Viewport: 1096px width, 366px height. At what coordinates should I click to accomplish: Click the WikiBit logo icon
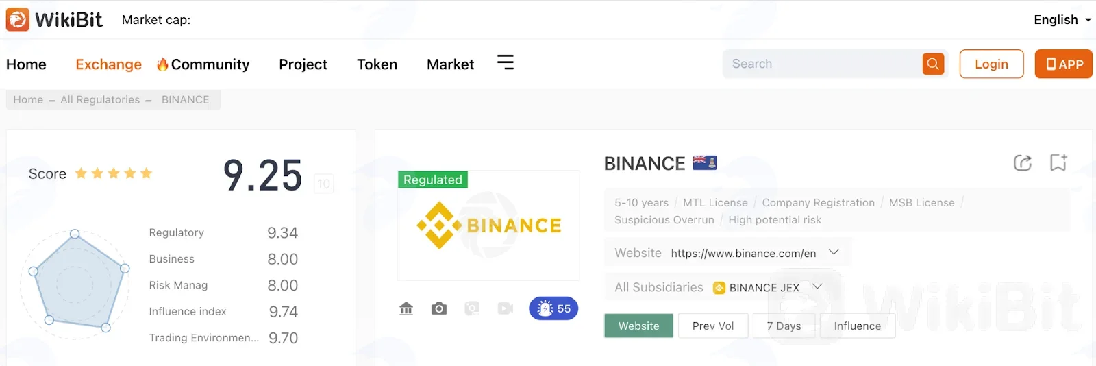(x=18, y=19)
